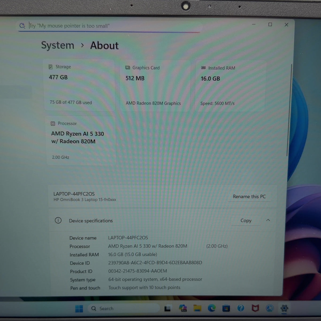Select the Device ID value text

click(x=155, y=263)
